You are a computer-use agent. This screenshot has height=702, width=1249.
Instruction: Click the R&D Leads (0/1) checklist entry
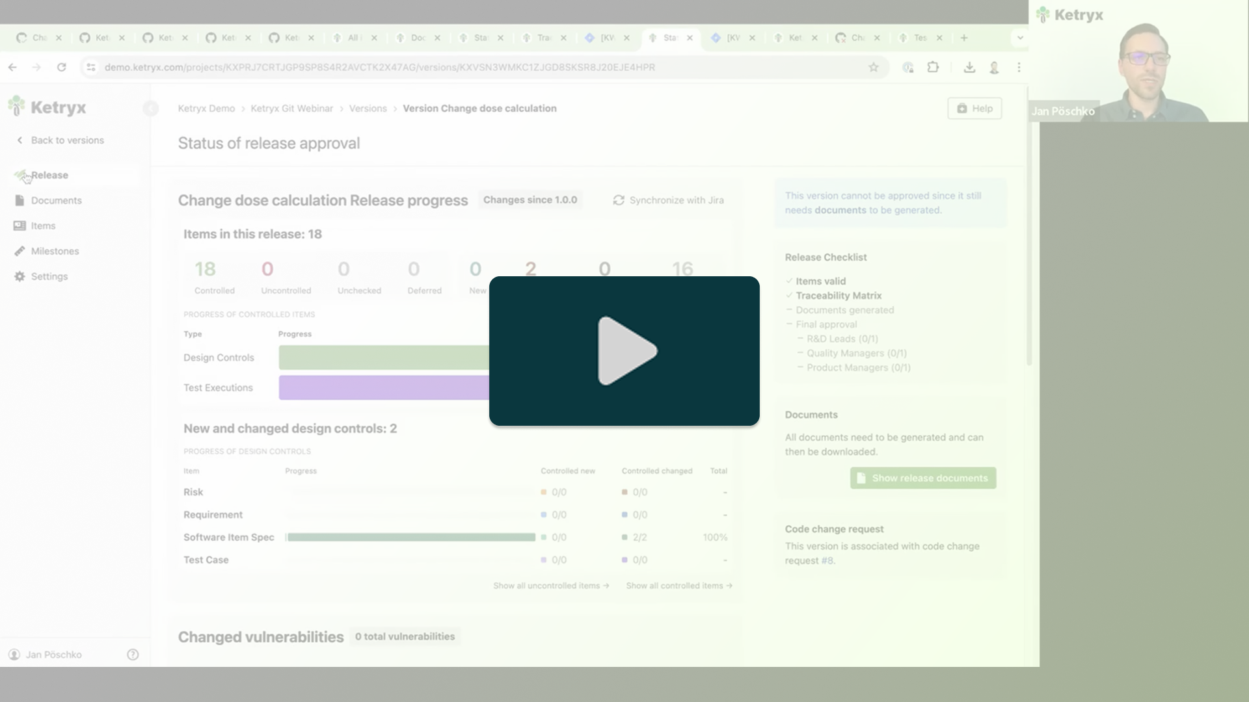[842, 339]
